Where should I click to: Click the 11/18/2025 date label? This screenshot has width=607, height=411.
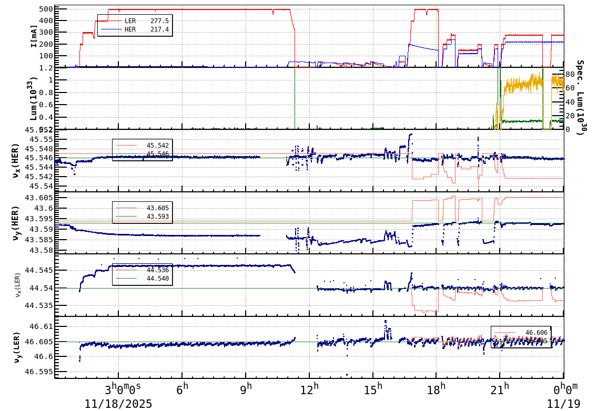pyautogui.click(x=118, y=404)
